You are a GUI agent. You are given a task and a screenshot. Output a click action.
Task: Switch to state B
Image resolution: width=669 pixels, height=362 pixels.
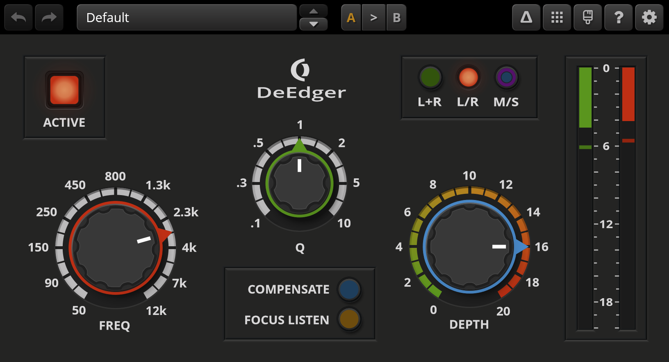396,18
